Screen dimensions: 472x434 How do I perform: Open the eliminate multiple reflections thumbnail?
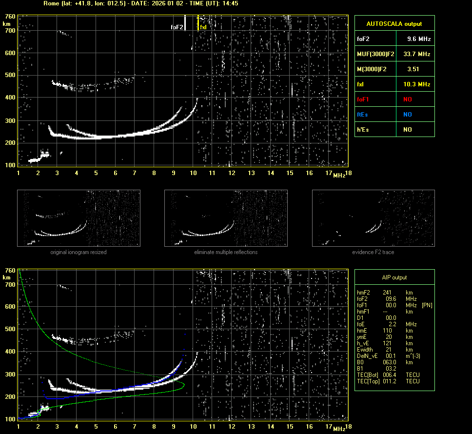pyautogui.click(x=226, y=218)
